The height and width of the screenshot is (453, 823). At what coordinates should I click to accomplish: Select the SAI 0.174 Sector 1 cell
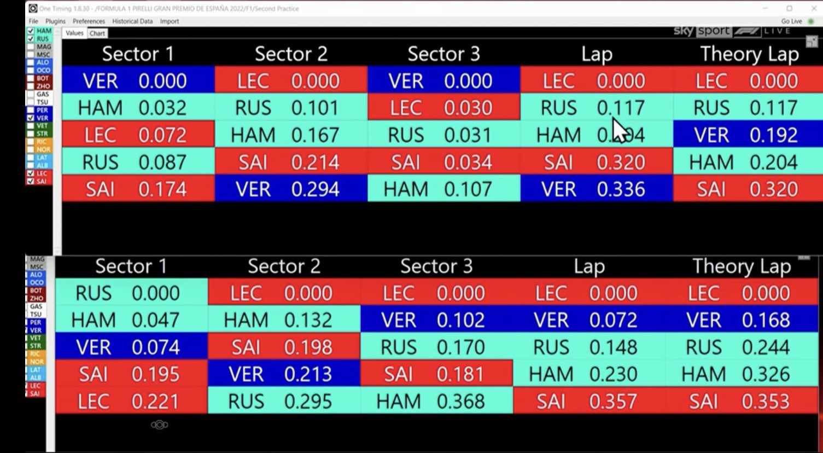coord(138,189)
